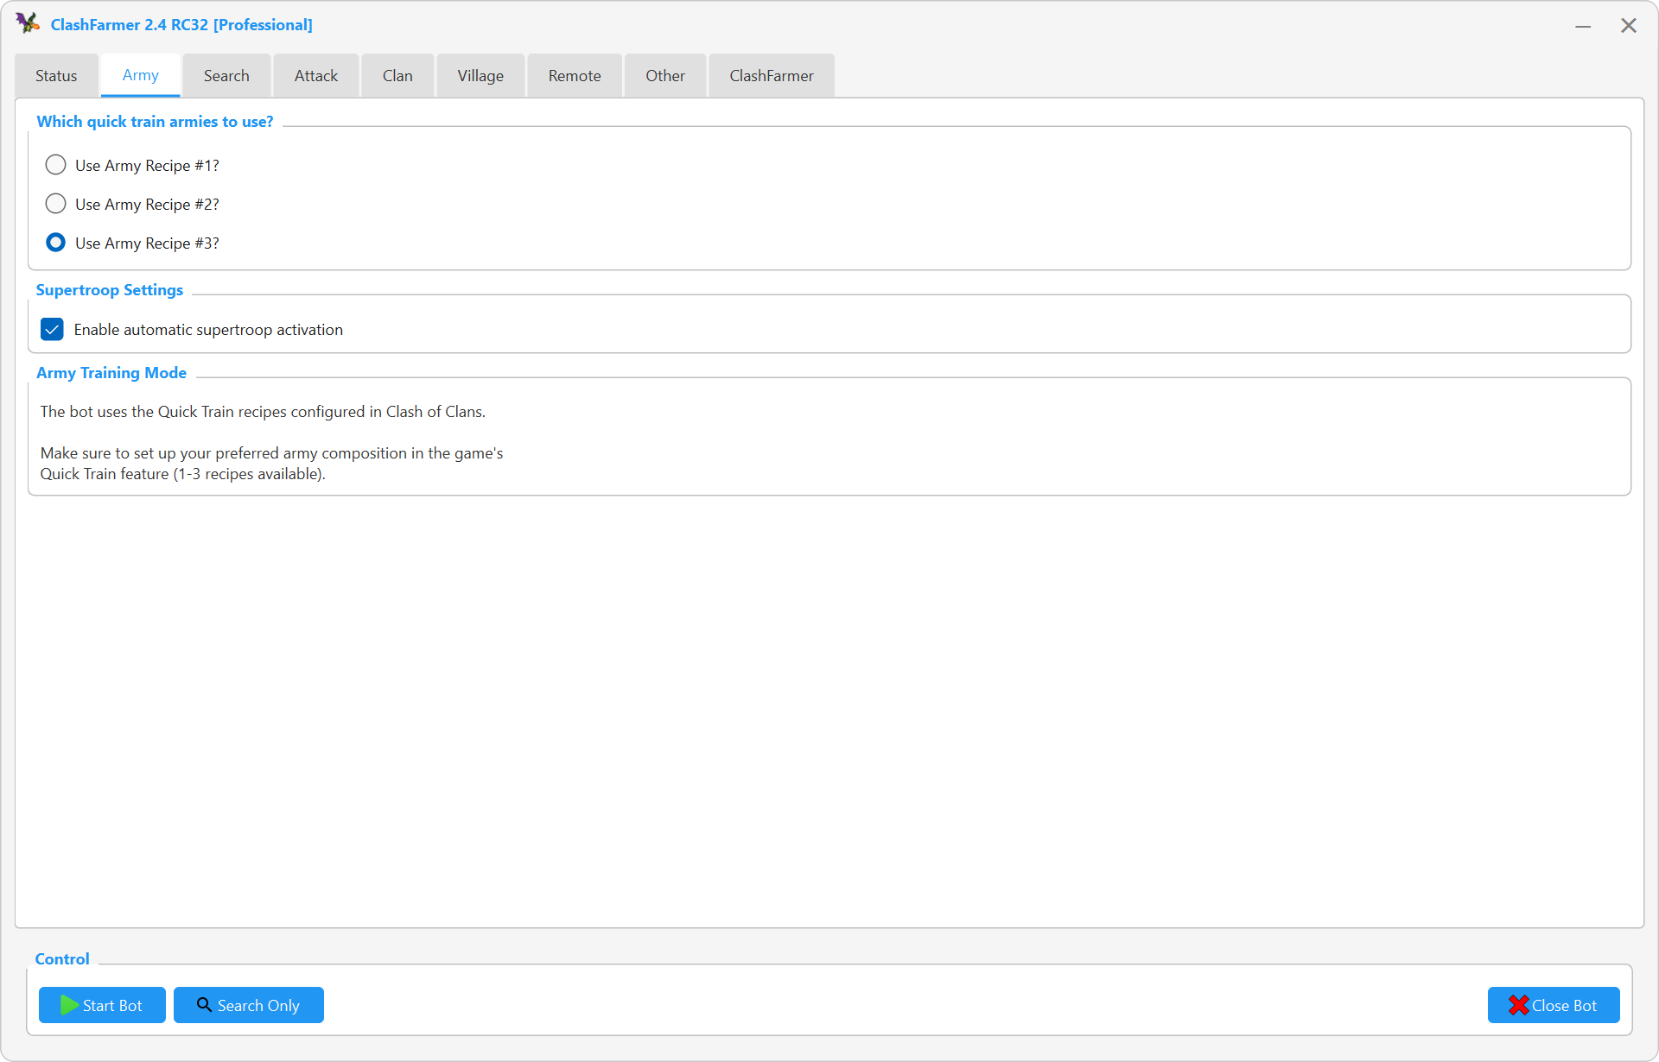This screenshot has height=1062, width=1659.
Task: Click the Close Bot button
Action: (x=1554, y=1005)
